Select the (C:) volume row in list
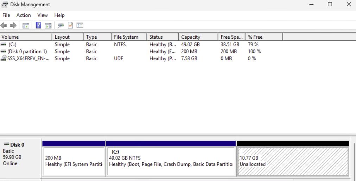The height and width of the screenshot is (181, 356). click(x=13, y=45)
